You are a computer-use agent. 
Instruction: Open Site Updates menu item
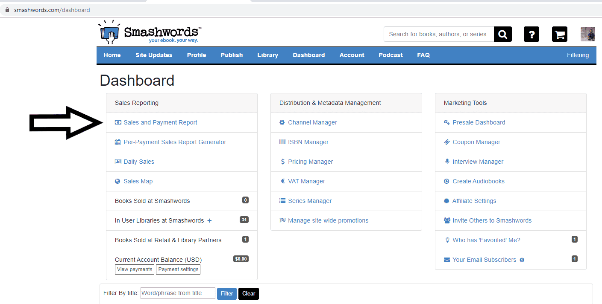point(154,55)
